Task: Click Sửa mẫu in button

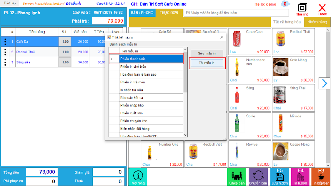Action: coord(207,53)
